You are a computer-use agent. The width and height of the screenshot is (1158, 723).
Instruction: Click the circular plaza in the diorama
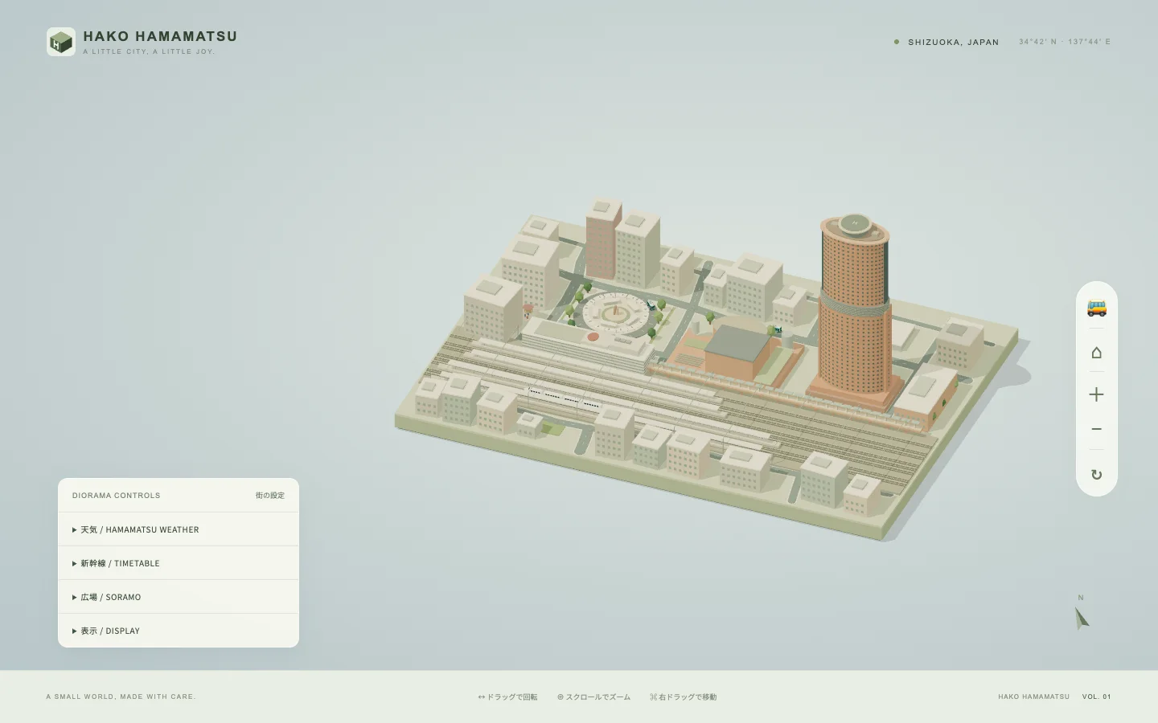(615, 314)
